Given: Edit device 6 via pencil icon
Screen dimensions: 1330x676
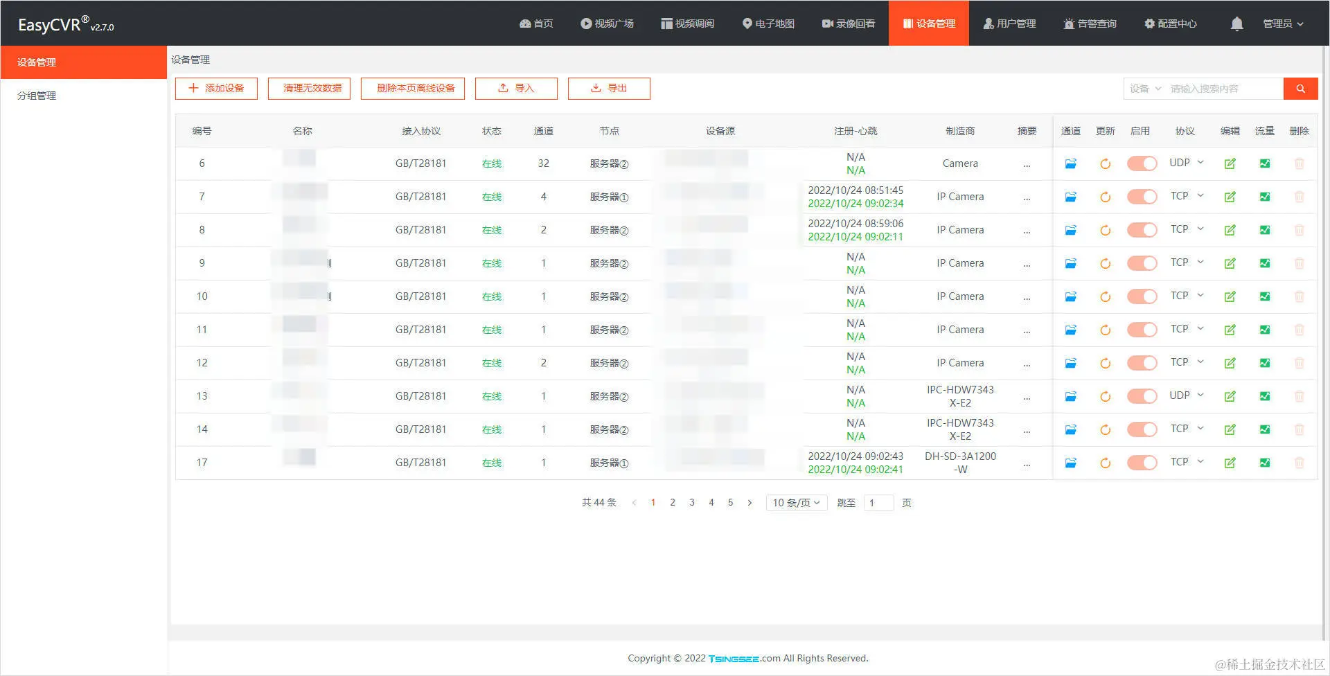Looking at the screenshot, I should (x=1230, y=163).
